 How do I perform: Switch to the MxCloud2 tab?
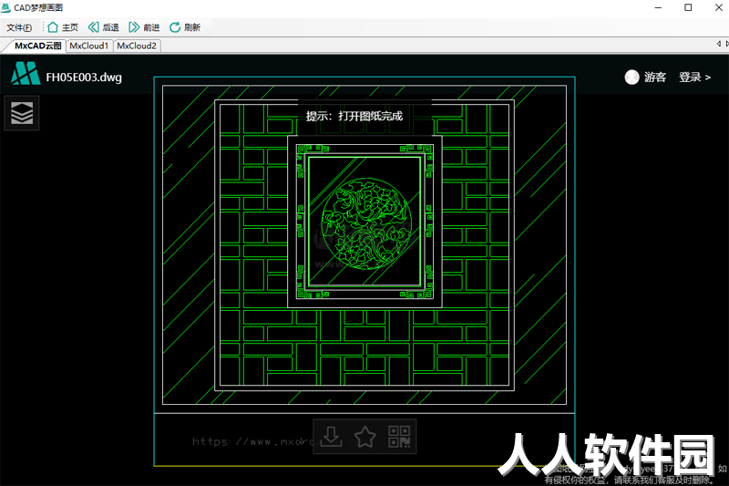pos(137,46)
